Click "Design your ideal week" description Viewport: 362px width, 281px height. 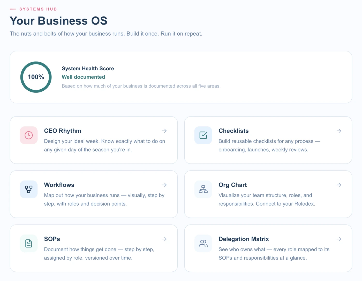click(104, 145)
